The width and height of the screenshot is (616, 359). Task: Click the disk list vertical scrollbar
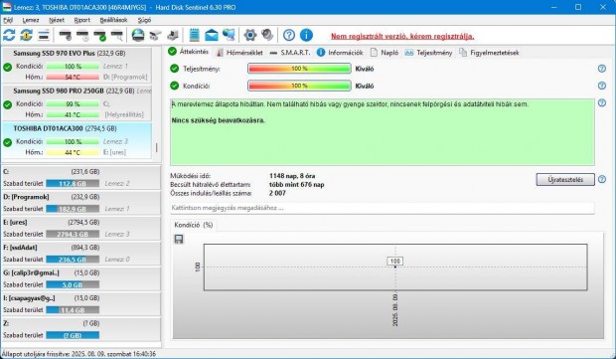(157, 147)
